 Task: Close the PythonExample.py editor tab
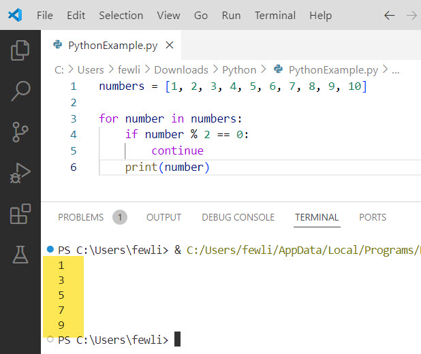pyautogui.click(x=170, y=45)
